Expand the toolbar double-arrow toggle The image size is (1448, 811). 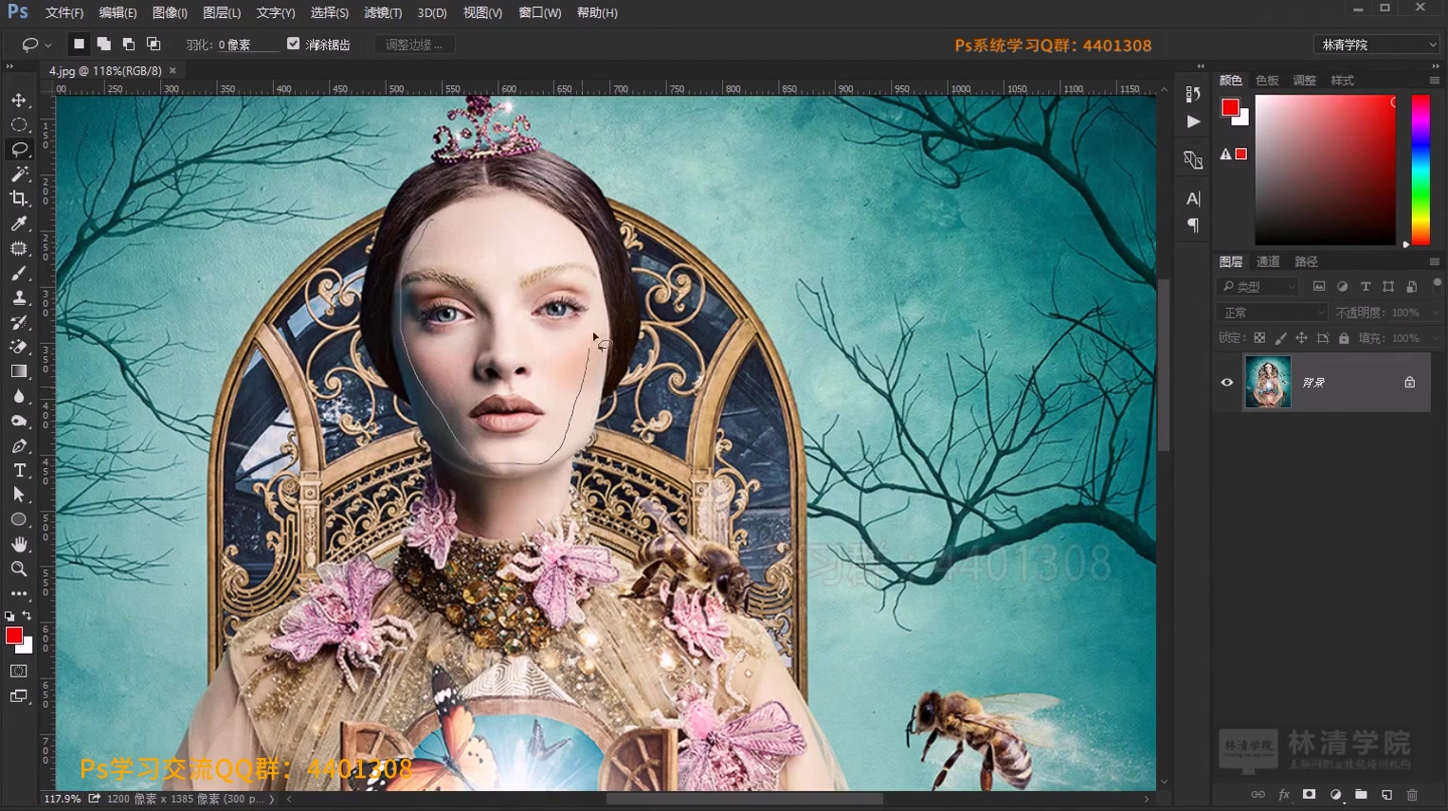[x=9, y=66]
